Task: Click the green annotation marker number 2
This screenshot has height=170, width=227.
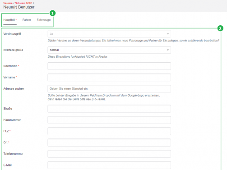Action: click(220, 28)
